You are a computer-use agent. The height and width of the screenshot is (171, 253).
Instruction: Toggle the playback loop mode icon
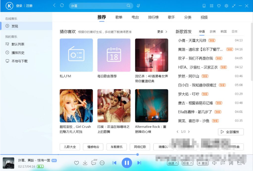[223, 163]
